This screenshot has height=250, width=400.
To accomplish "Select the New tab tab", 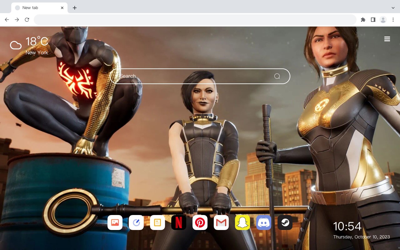I will [x=39, y=8].
